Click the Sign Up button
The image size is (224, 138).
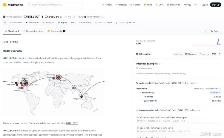coord(215,5)
